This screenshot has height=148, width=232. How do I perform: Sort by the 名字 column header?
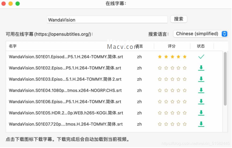pyautogui.click(x=13, y=46)
